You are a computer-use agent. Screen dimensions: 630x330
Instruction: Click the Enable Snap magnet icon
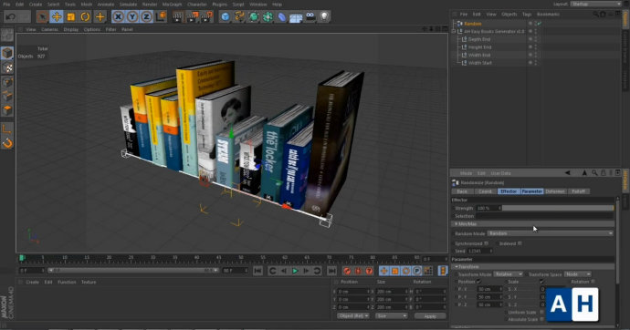[x=7, y=143]
